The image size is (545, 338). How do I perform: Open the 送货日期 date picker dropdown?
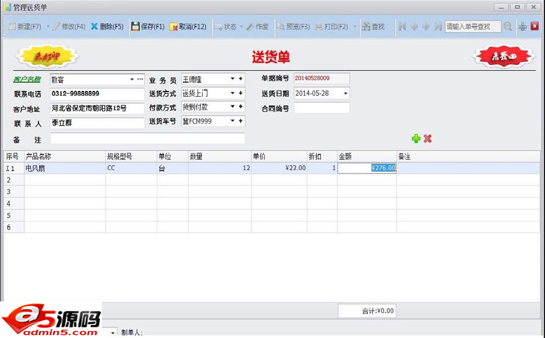[345, 93]
